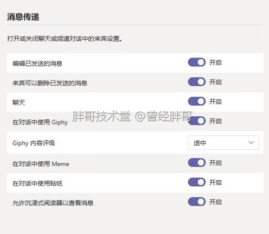
Task: Disable 在对话中使用 Giphy toggle
Action: click(197, 121)
